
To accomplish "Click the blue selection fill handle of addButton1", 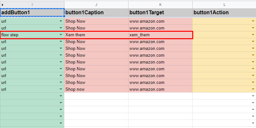I will coord(64,16).
